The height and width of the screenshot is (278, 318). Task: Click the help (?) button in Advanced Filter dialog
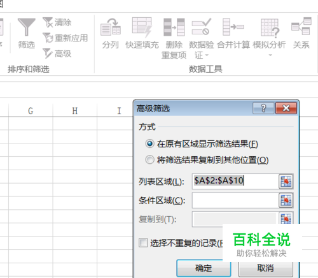click(263, 108)
